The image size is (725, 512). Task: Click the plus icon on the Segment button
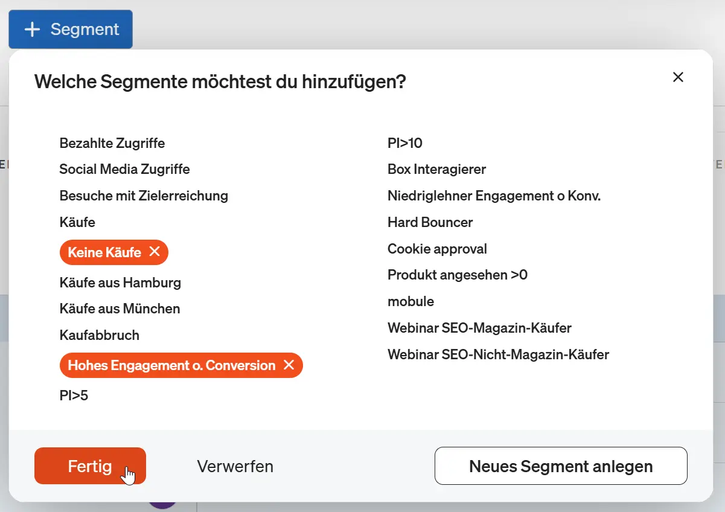(x=33, y=28)
